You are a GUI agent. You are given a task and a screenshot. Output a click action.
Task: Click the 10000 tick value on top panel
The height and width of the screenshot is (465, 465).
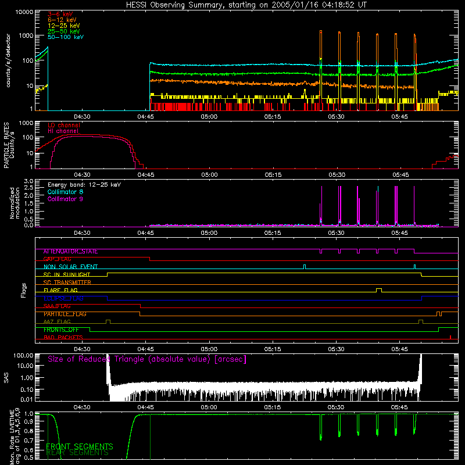pos(24,12)
